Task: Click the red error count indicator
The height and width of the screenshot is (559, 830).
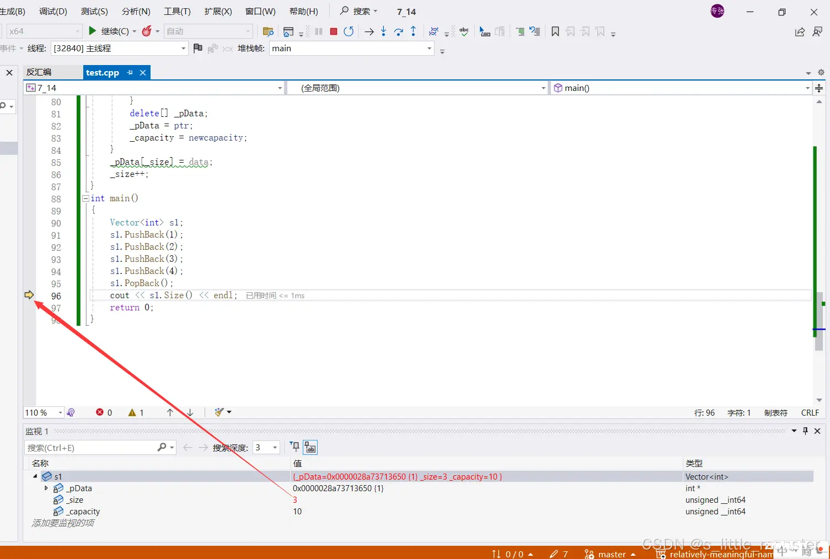Action: 104,412
